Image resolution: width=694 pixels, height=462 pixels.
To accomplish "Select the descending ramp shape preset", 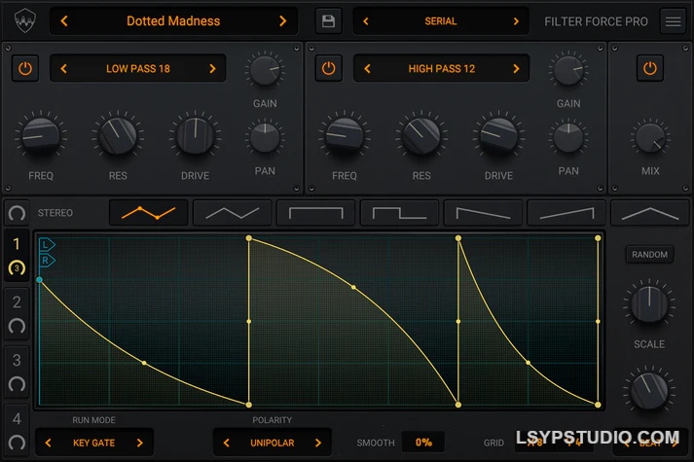I will click(483, 213).
